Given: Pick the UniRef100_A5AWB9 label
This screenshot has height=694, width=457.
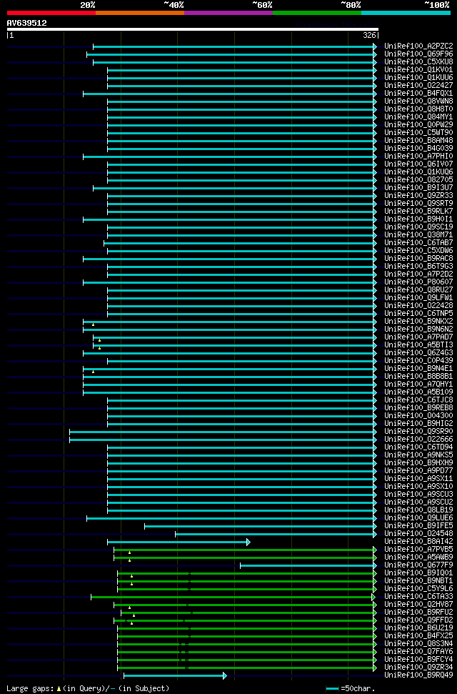Looking at the screenshot, I should pyautogui.click(x=418, y=557).
